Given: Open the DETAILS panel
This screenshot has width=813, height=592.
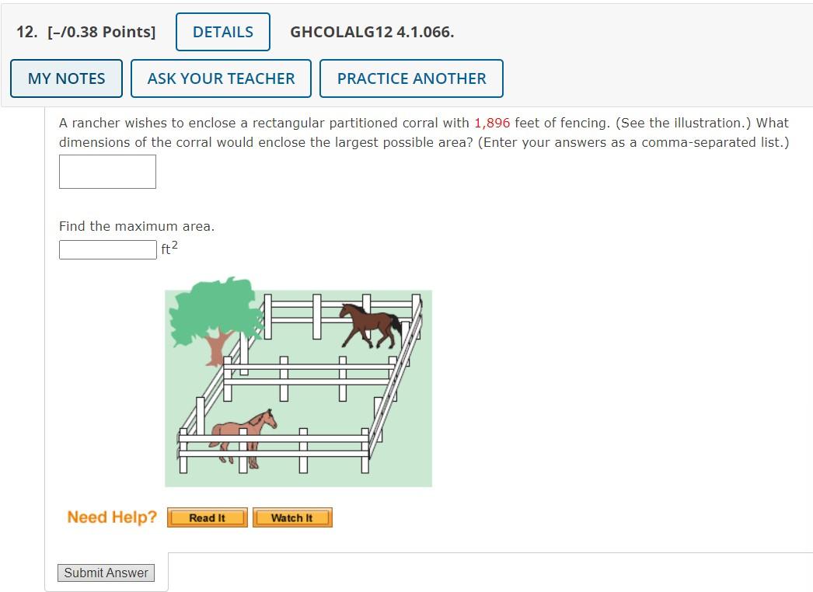Looking at the screenshot, I should click(x=222, y=32).
